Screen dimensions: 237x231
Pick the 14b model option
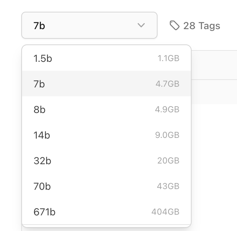point(42,135)
